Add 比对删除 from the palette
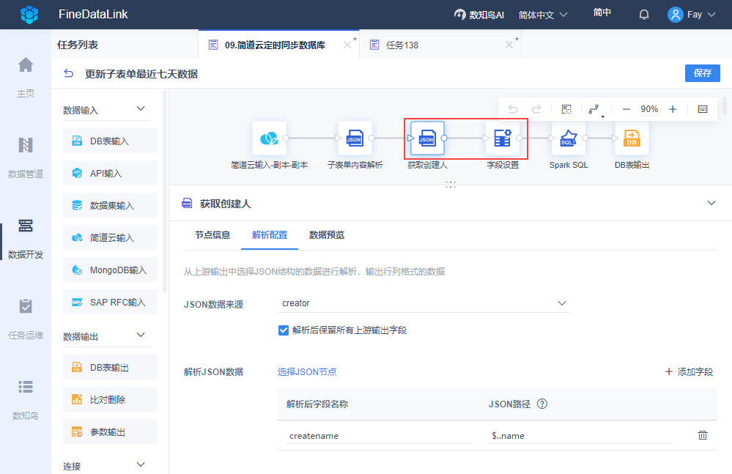 (110, 399)
